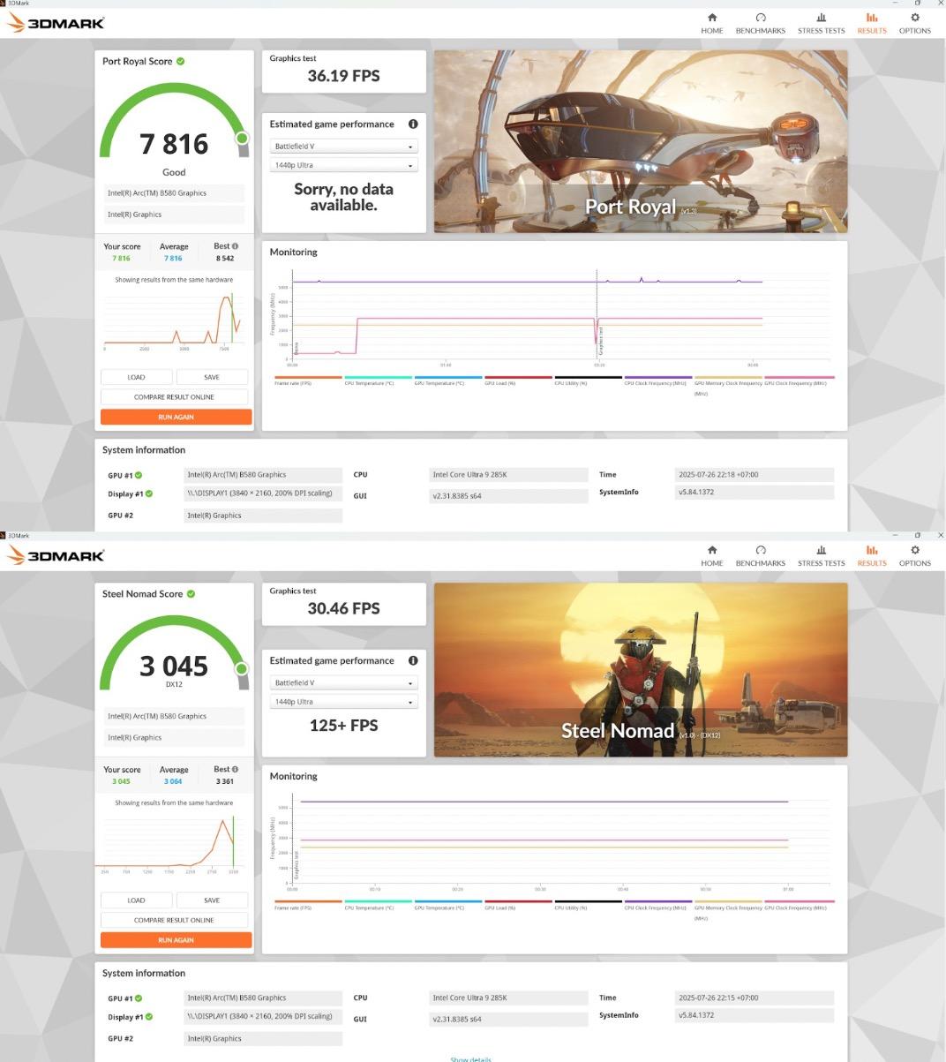
Task: Open OPTIONS gear in the Port Royal window
Action: point(915,24)
